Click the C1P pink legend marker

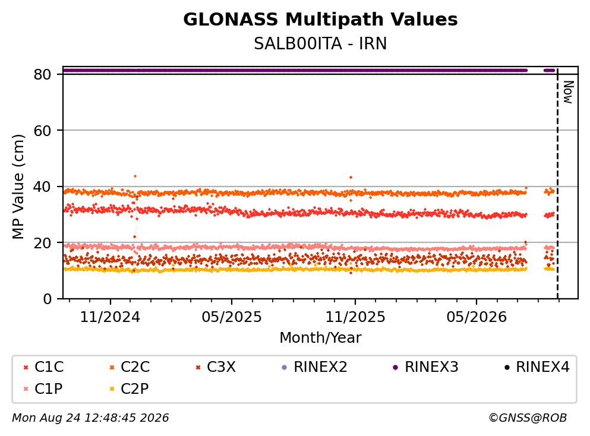[26, 389]
